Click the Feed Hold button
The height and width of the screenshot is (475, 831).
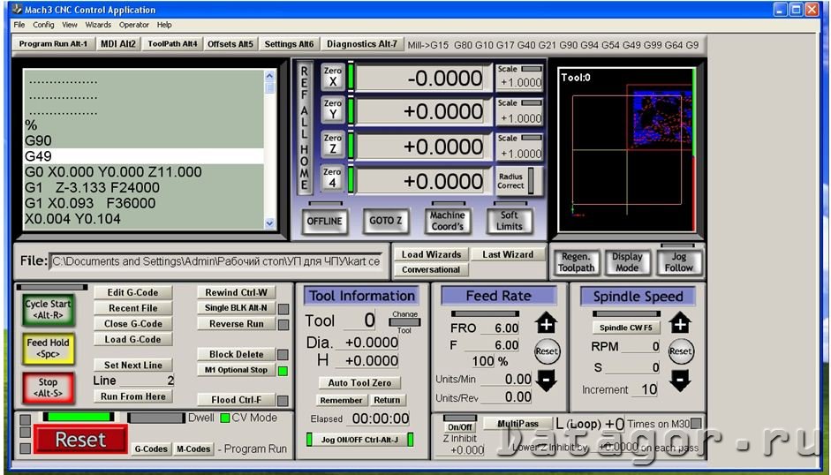[48, 349]
